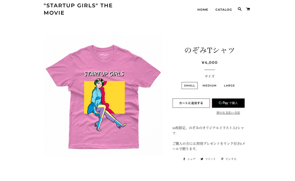Buy now with the G Pay button
This screenshot has width=295, height=181.
point(228,103)
